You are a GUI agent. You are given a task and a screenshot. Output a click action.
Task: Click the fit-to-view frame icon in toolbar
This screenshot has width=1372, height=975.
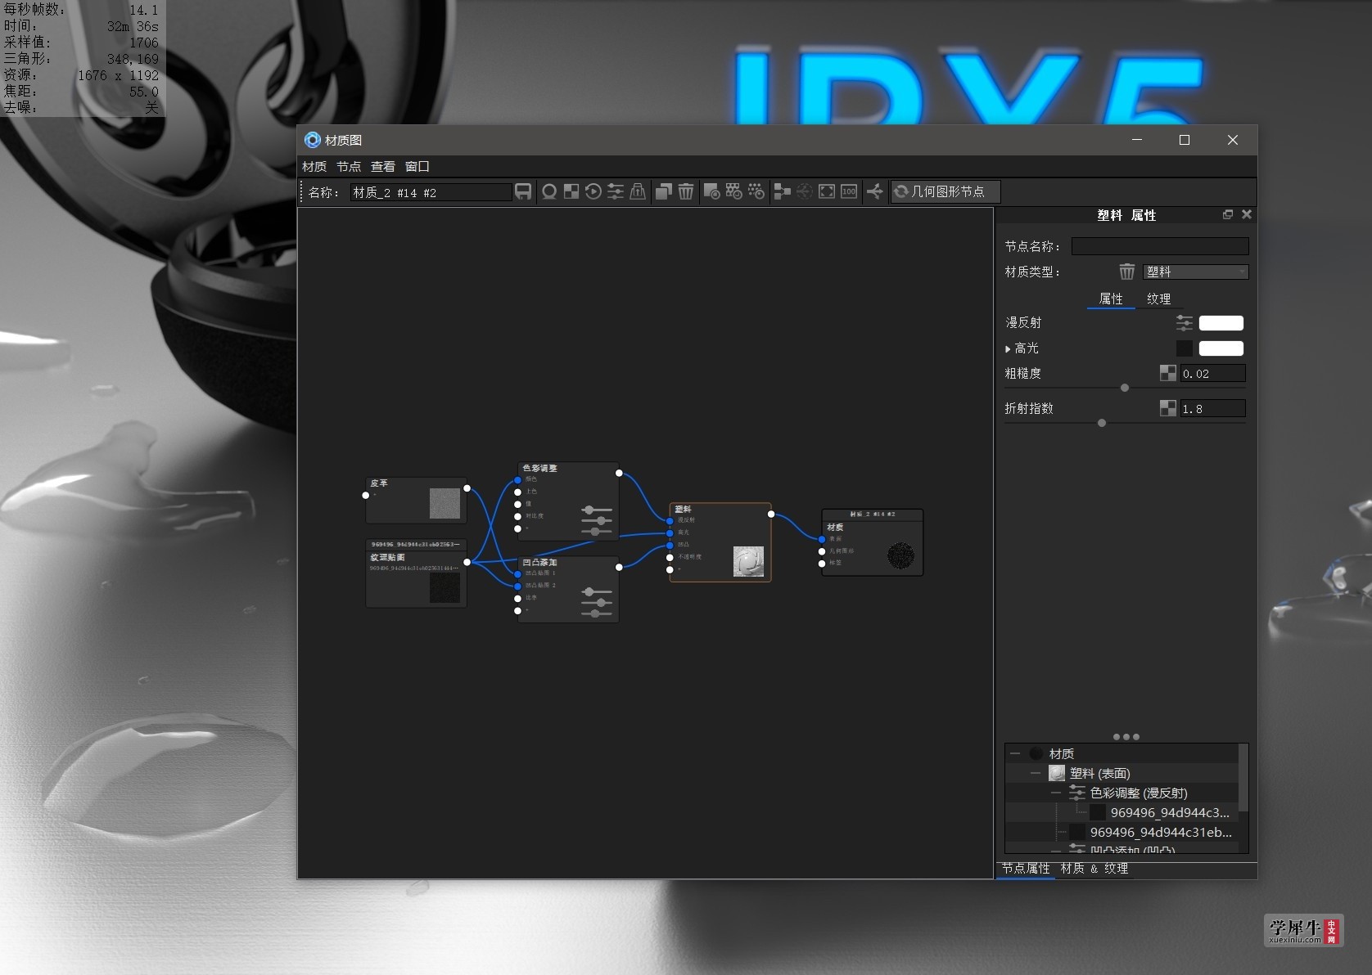tap(827, 191)
